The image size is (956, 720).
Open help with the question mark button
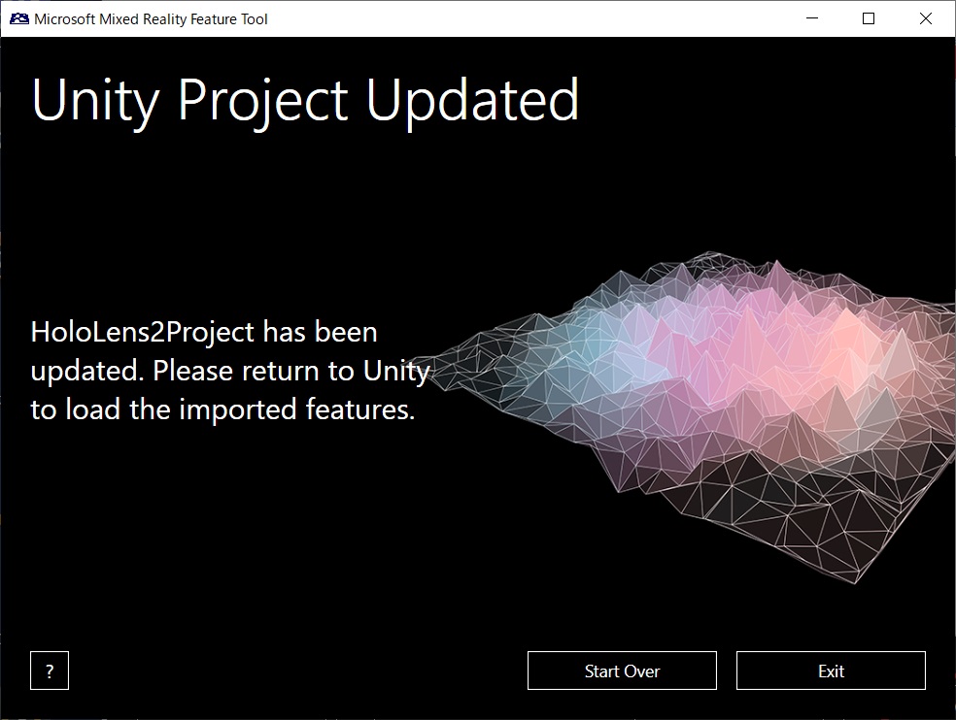[x=50, y=671]
